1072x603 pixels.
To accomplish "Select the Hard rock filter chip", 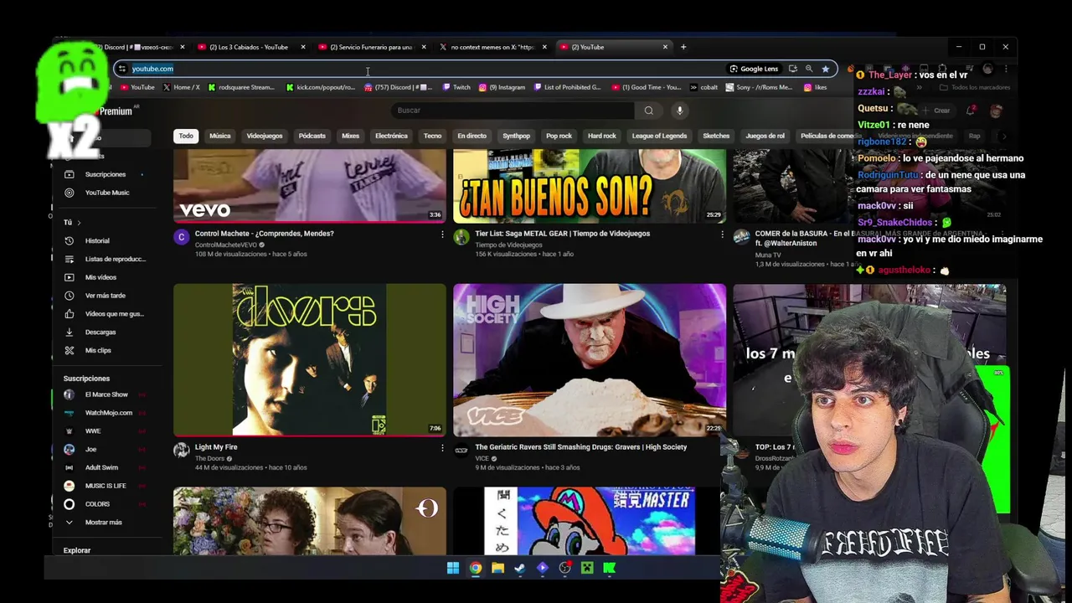I will (601, 136).
